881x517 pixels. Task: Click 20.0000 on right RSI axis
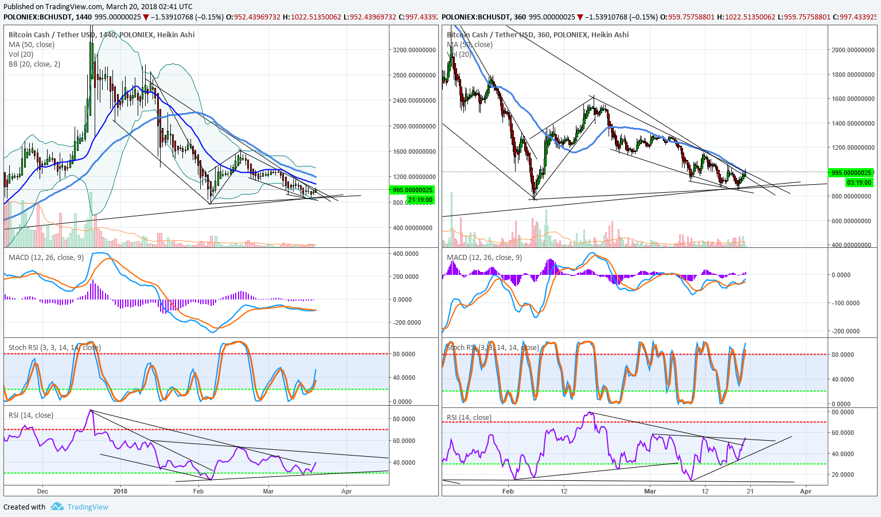(x=843, y=475)
